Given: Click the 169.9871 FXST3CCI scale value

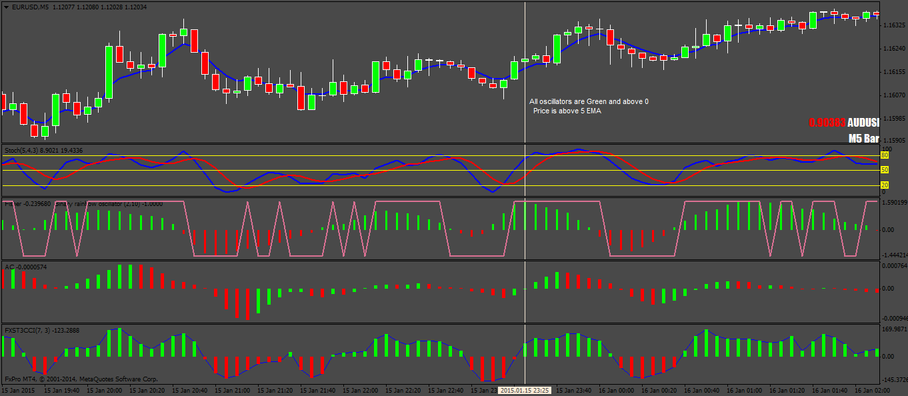Looking at the screenshot, I should [x=894, y=329].
